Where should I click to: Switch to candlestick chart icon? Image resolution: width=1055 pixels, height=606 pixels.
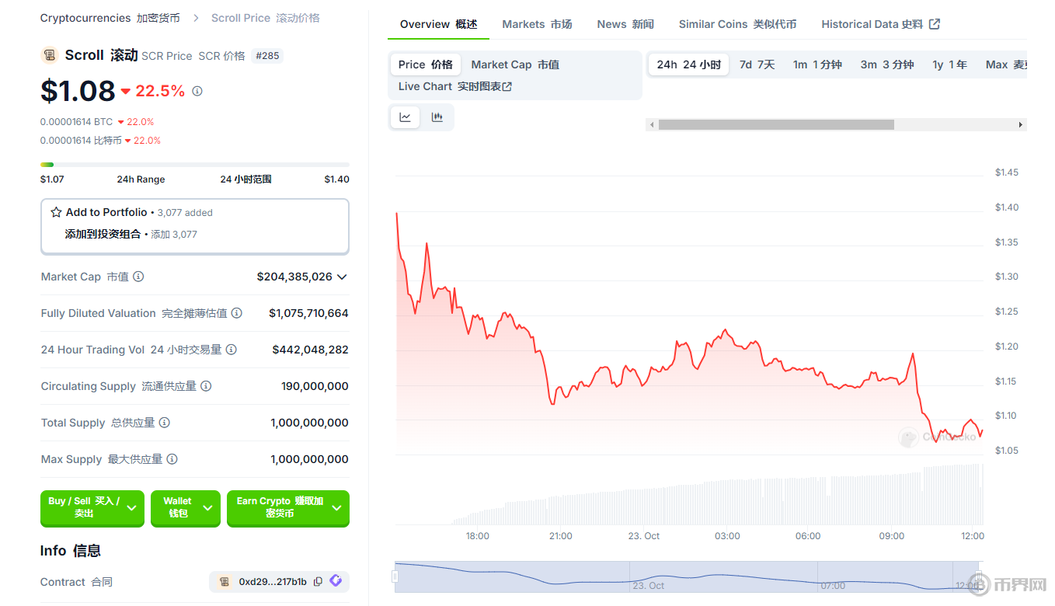(x=437, y=117)
